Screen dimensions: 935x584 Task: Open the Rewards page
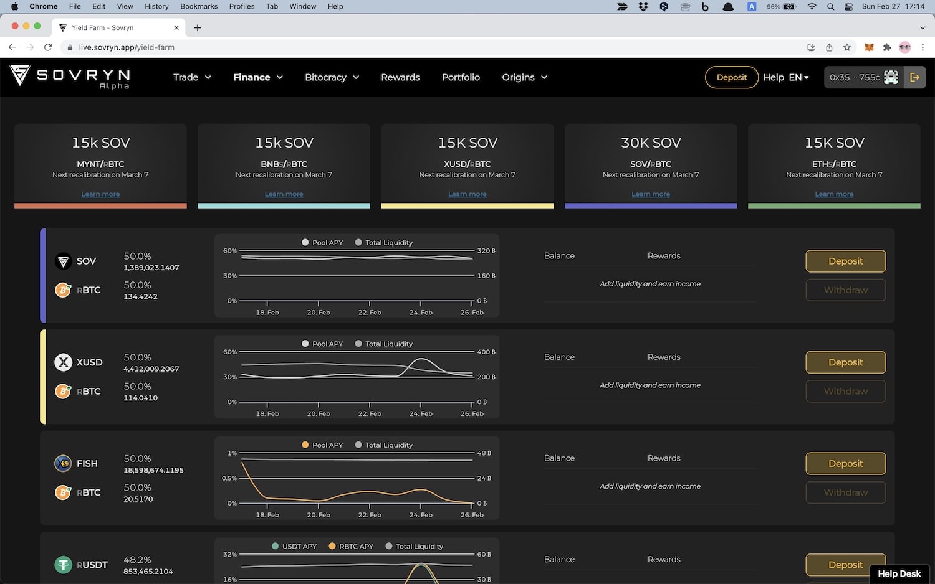(400, 77)
